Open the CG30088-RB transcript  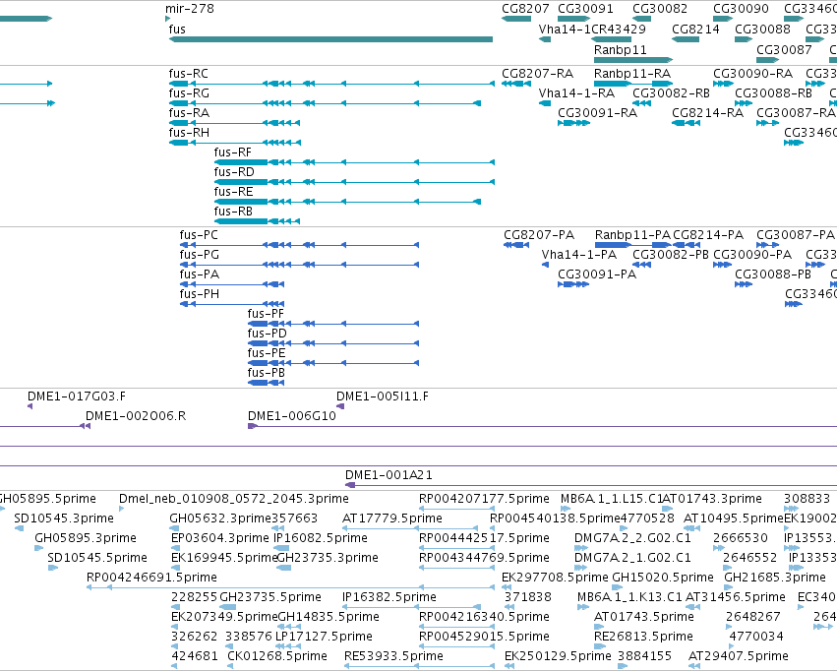744,103
